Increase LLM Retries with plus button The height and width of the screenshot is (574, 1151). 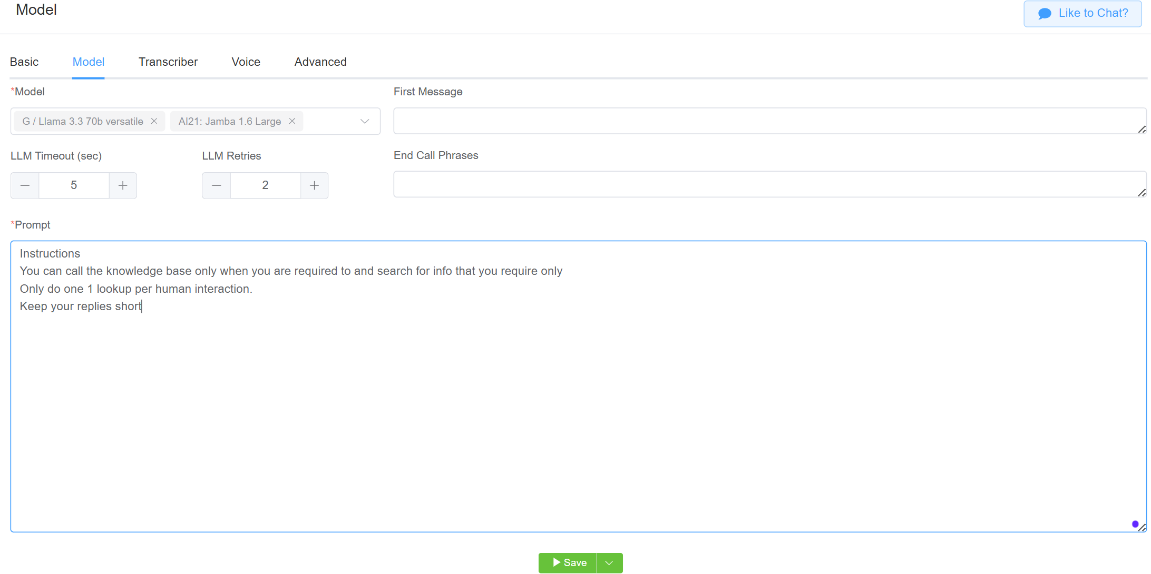tap(314, 185)
